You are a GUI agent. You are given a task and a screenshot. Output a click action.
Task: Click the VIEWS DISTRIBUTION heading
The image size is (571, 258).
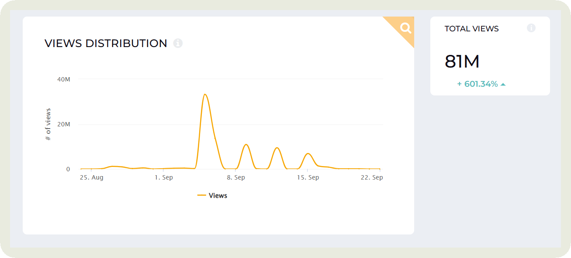pyautogui.click(x=106, y=44)
